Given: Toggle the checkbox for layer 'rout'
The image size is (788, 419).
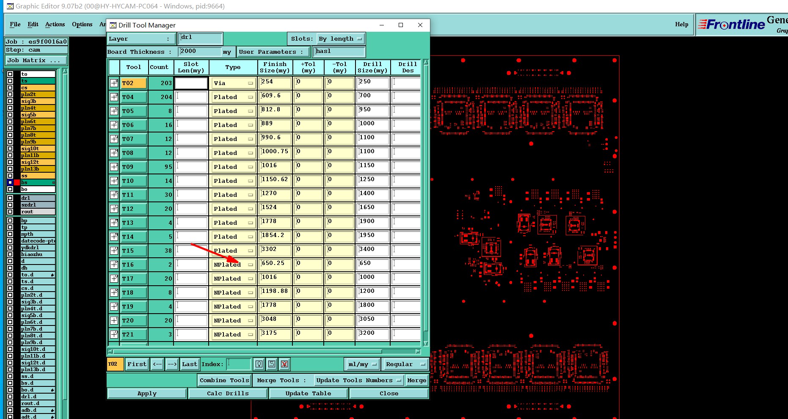Looking at the screenshot, I should [x=10, y=212].
